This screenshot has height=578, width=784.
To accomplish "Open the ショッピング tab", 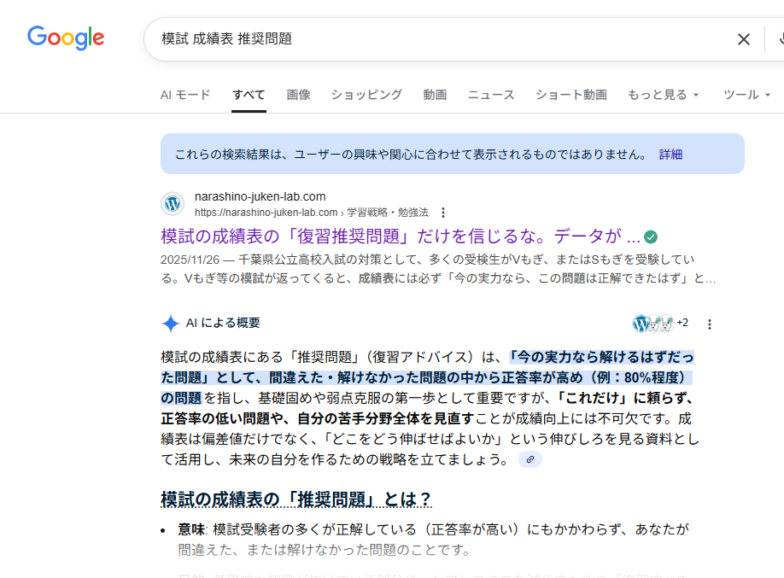I will click(366, 95).
